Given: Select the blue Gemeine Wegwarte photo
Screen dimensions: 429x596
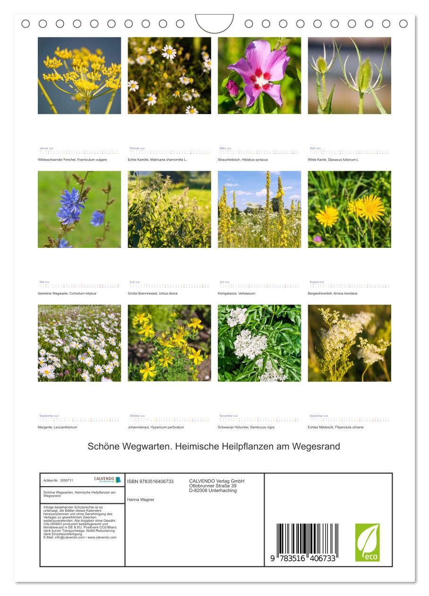Looking at the screenshot, I should coord(79,210).
